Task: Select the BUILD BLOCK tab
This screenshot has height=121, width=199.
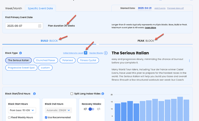Action: [49, 41]
